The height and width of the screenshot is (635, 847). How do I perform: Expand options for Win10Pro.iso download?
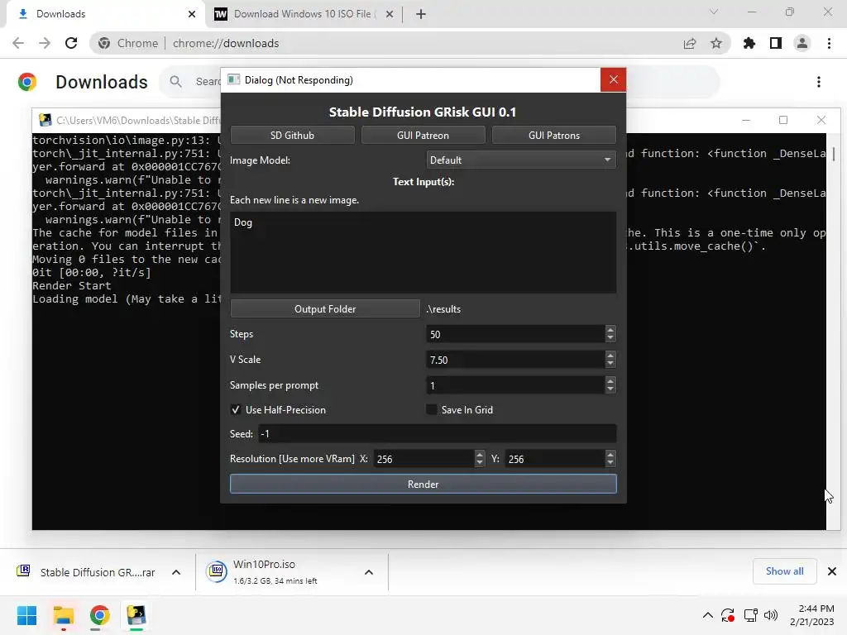[369, 572]
